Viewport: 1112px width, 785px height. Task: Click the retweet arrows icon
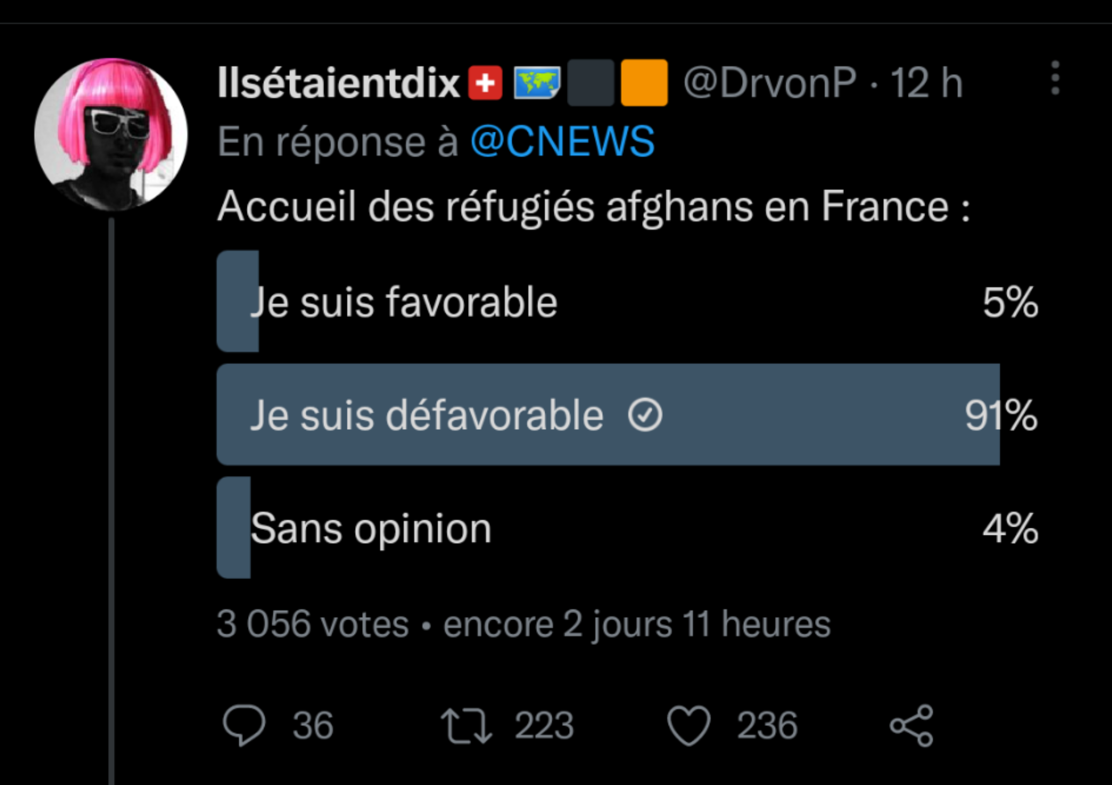click(466, 726)
